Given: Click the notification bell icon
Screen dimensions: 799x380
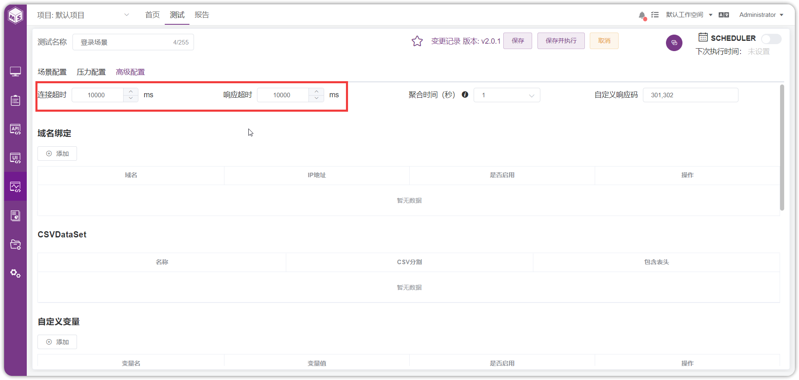Looking at the screenshot, I should [642, 15].
